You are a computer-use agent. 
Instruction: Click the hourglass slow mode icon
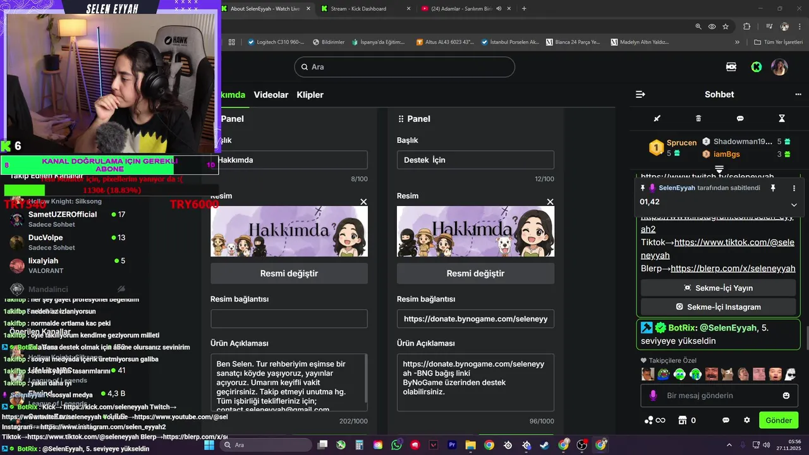pos(782,118)
